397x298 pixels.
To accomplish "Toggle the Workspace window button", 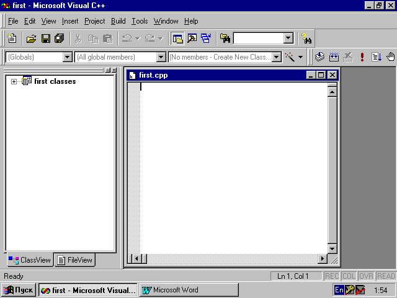I will click(x=177, y=38).
